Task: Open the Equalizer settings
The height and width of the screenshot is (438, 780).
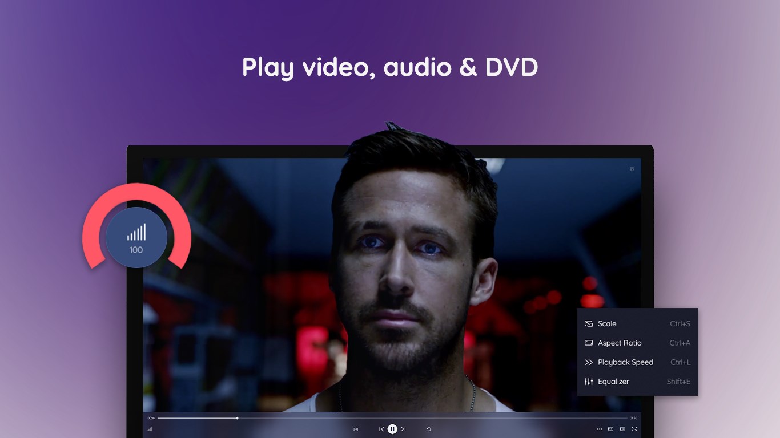Action: pyautogui.click(x=614, y=382)
